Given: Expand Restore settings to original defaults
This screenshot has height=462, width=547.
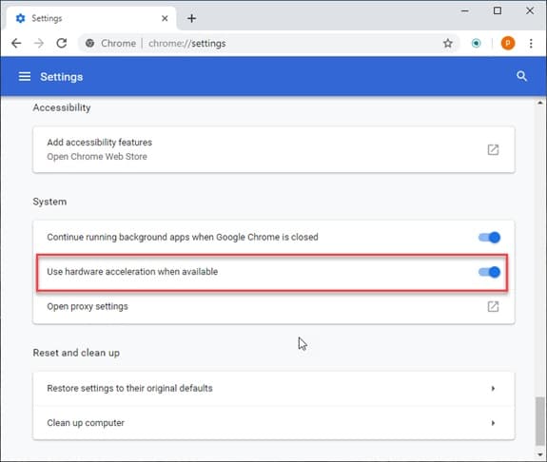Looking at the screenshot, I should coord(274,389).
